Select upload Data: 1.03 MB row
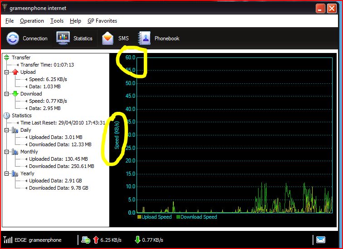The image size is (343, 249). coord(45,86)
